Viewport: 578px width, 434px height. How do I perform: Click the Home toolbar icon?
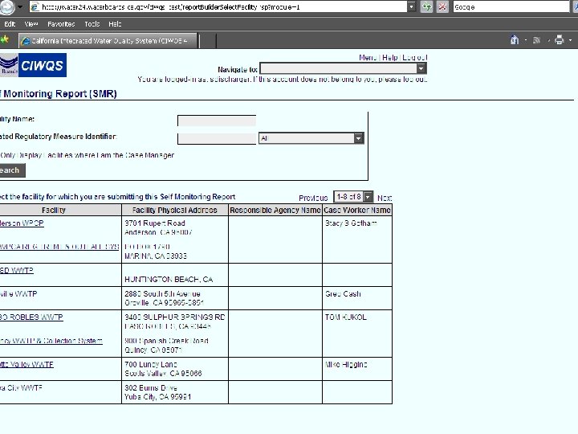tap(515, 40)
